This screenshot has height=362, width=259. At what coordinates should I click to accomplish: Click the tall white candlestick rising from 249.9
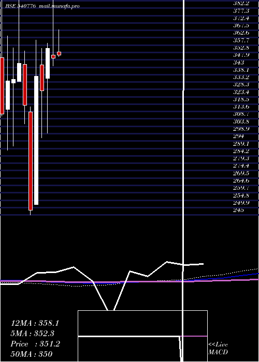tap(36, 140)
